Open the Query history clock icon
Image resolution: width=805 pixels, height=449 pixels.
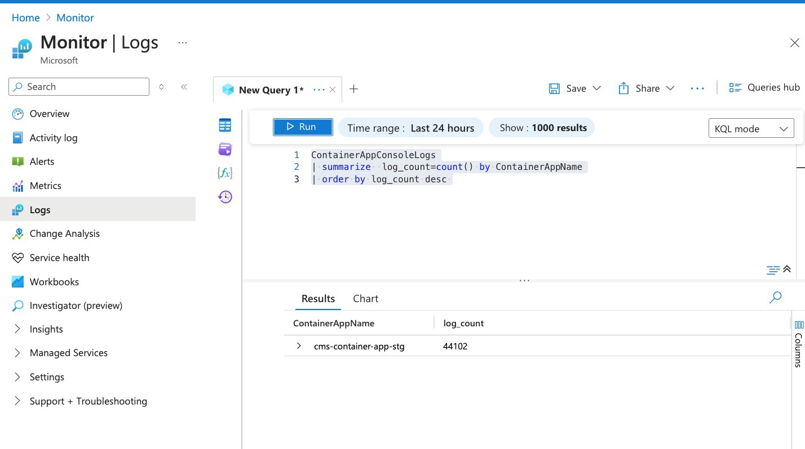(225, 197)
